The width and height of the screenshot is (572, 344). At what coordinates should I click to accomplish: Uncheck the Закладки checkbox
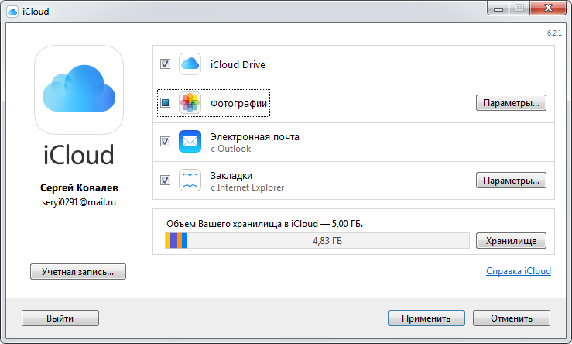point(165,180)
